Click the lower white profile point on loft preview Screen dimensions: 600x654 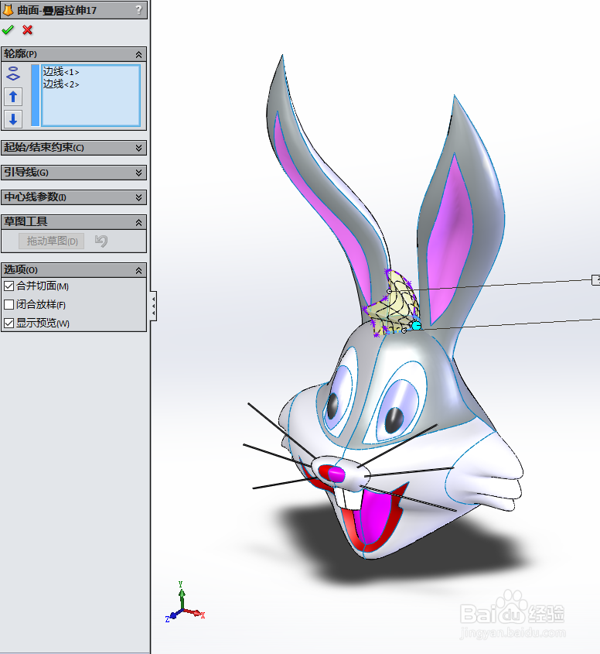coord(404,330)
